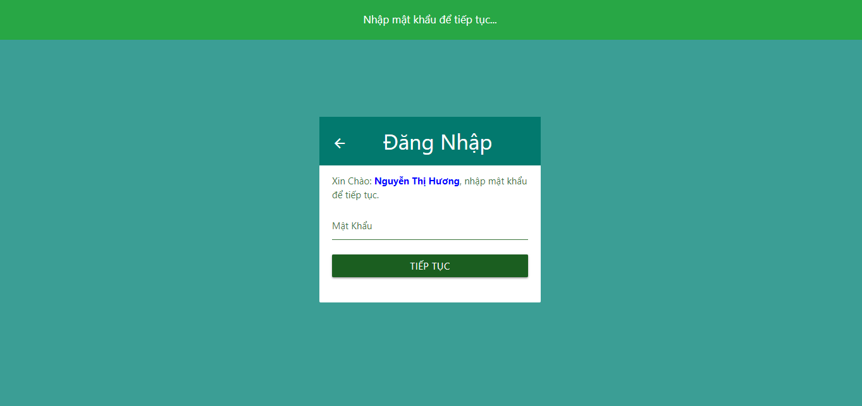Click the left edge of the green TIẾP TỤC button
Screen dimensions: 862x406
coord(335,266)
